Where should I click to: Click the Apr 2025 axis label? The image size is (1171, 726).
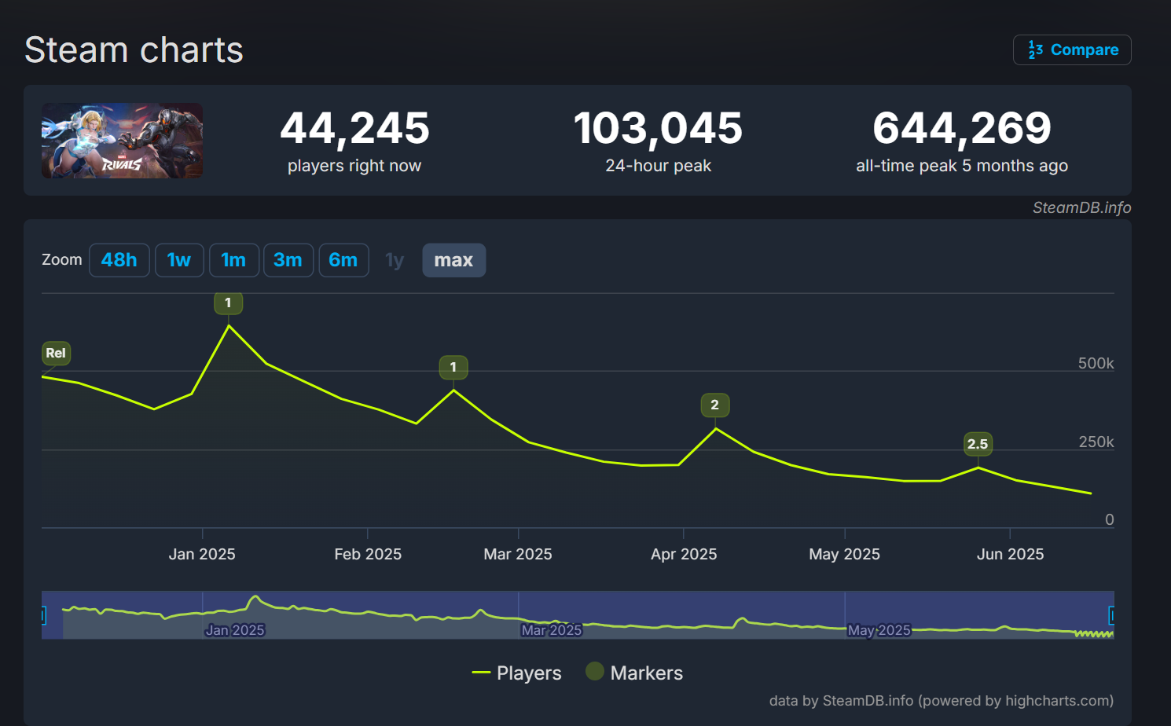[684, 554]
